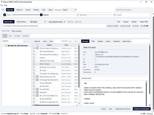
Task: Open the Attachments preview tab
Action: click(x=127, y=41)
